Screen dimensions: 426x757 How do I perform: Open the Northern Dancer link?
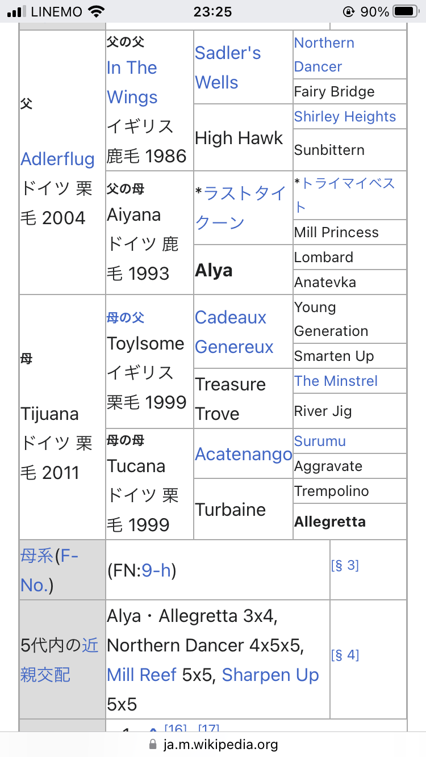pyautogui.click(x=324, y=54)
